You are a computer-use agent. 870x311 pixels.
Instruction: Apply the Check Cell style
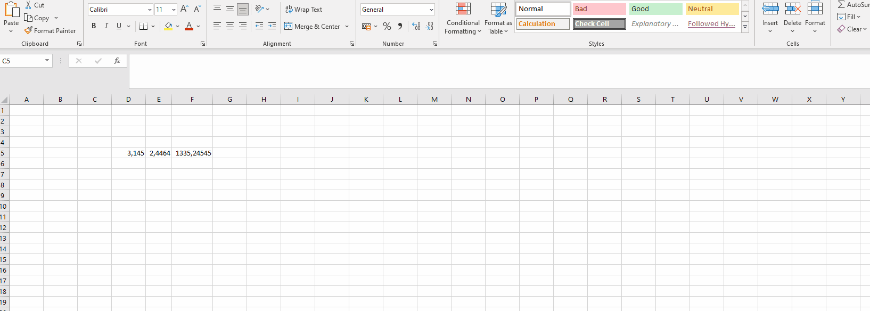[x=599, y=24]
